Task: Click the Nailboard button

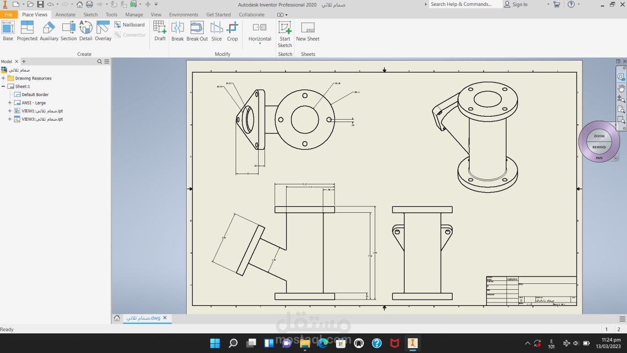Action: 130,25
